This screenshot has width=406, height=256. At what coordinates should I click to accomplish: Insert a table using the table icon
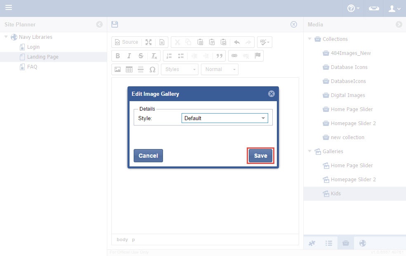[129, 69]
